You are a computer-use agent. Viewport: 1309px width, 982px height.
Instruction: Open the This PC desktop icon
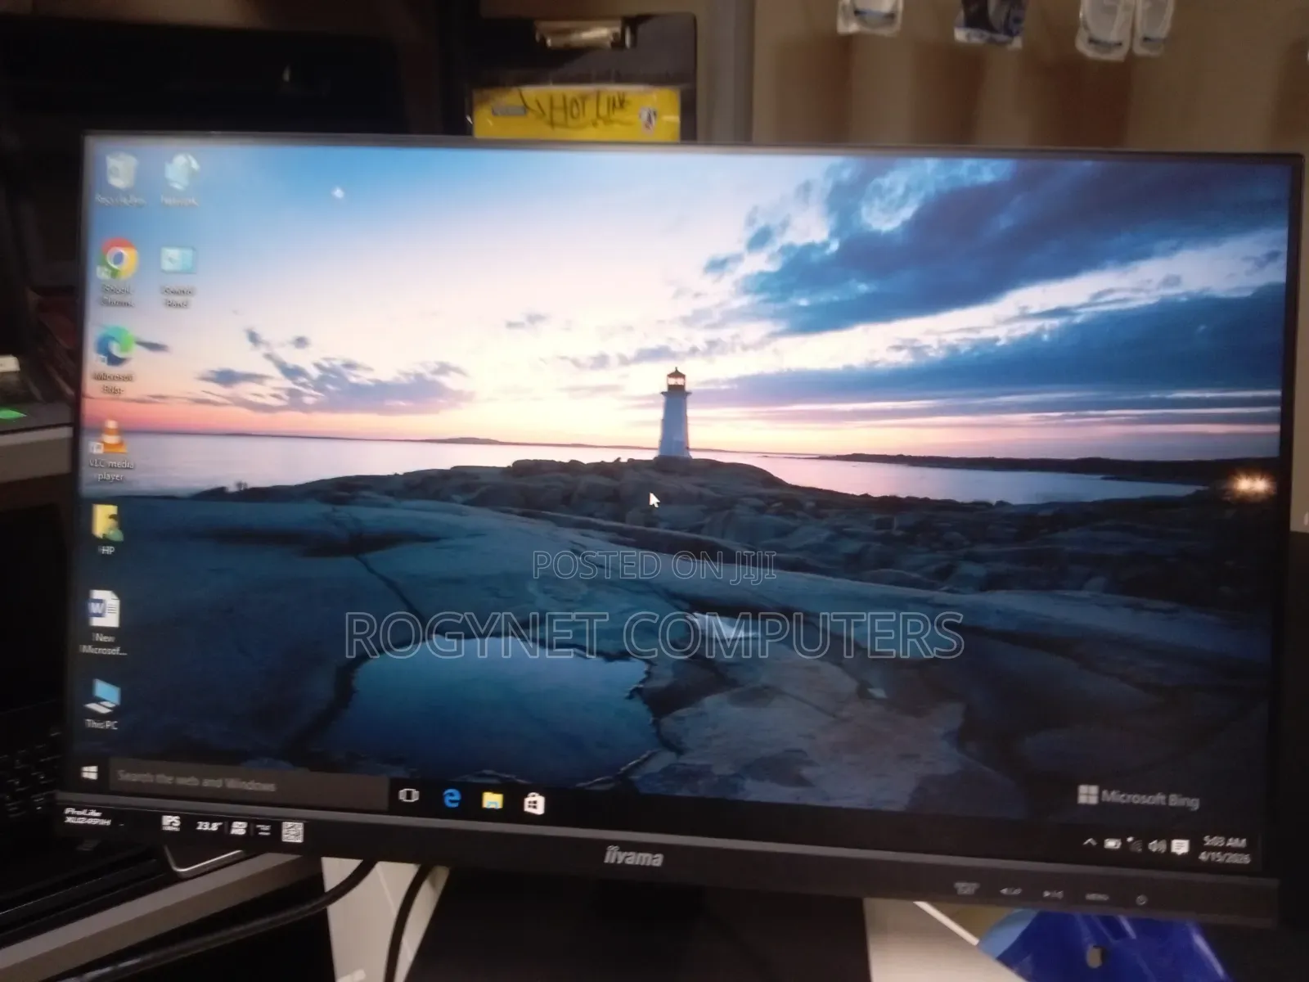(x=103, y=704)
